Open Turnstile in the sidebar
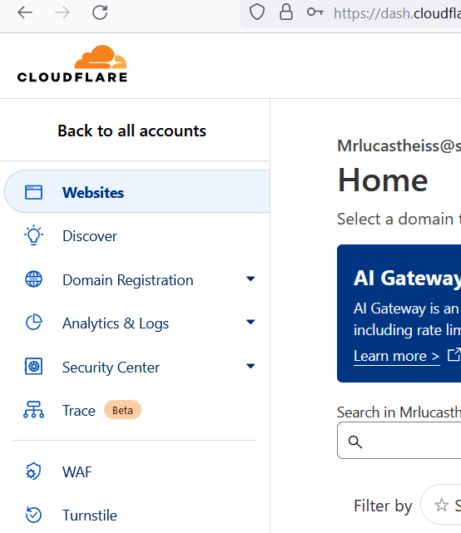 [x=90, y=516]
